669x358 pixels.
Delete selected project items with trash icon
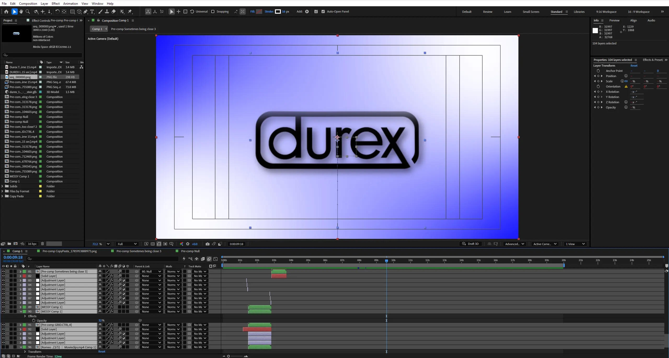pyautogui.click(x=42, y=244)
